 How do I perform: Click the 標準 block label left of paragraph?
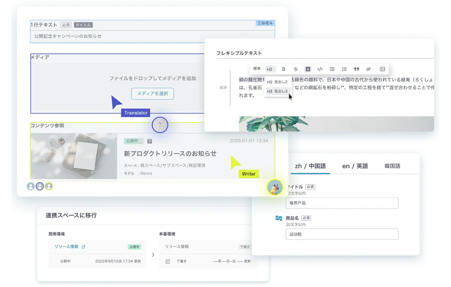[x=223, y=87]
